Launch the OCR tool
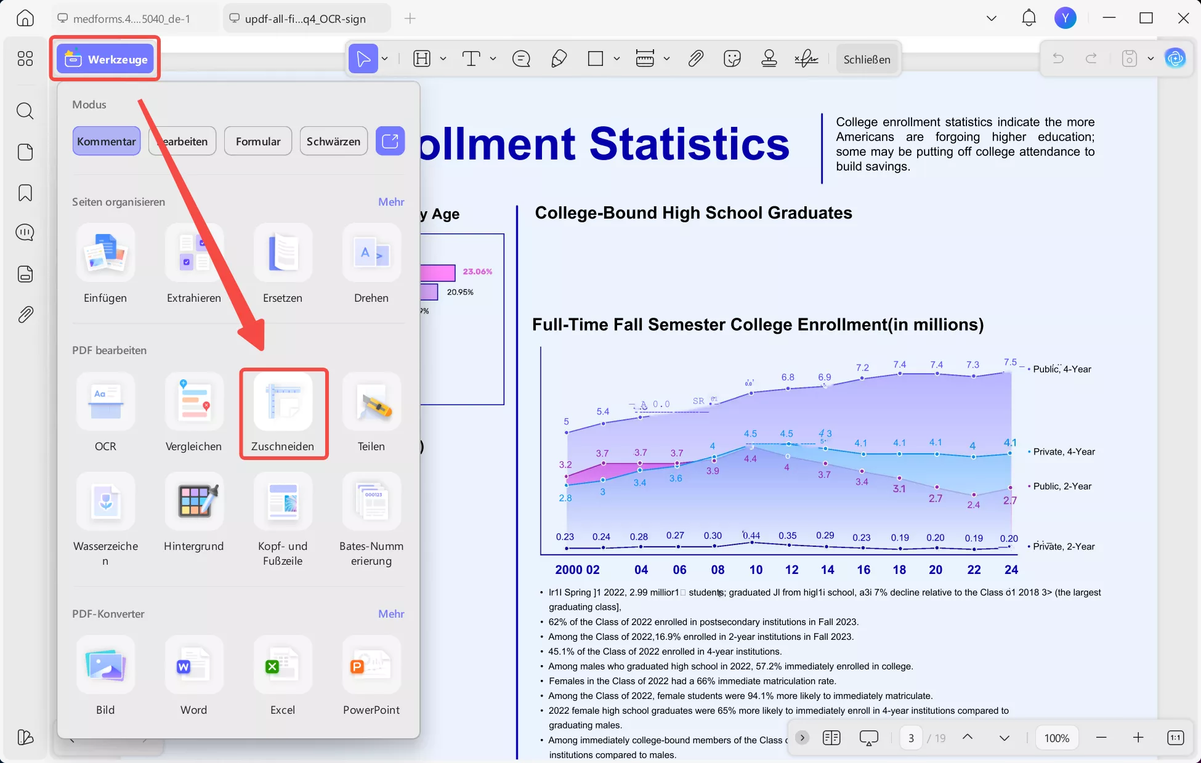Screen dimensions: 1201x763 pyautogui.click(x=105, y=402)
